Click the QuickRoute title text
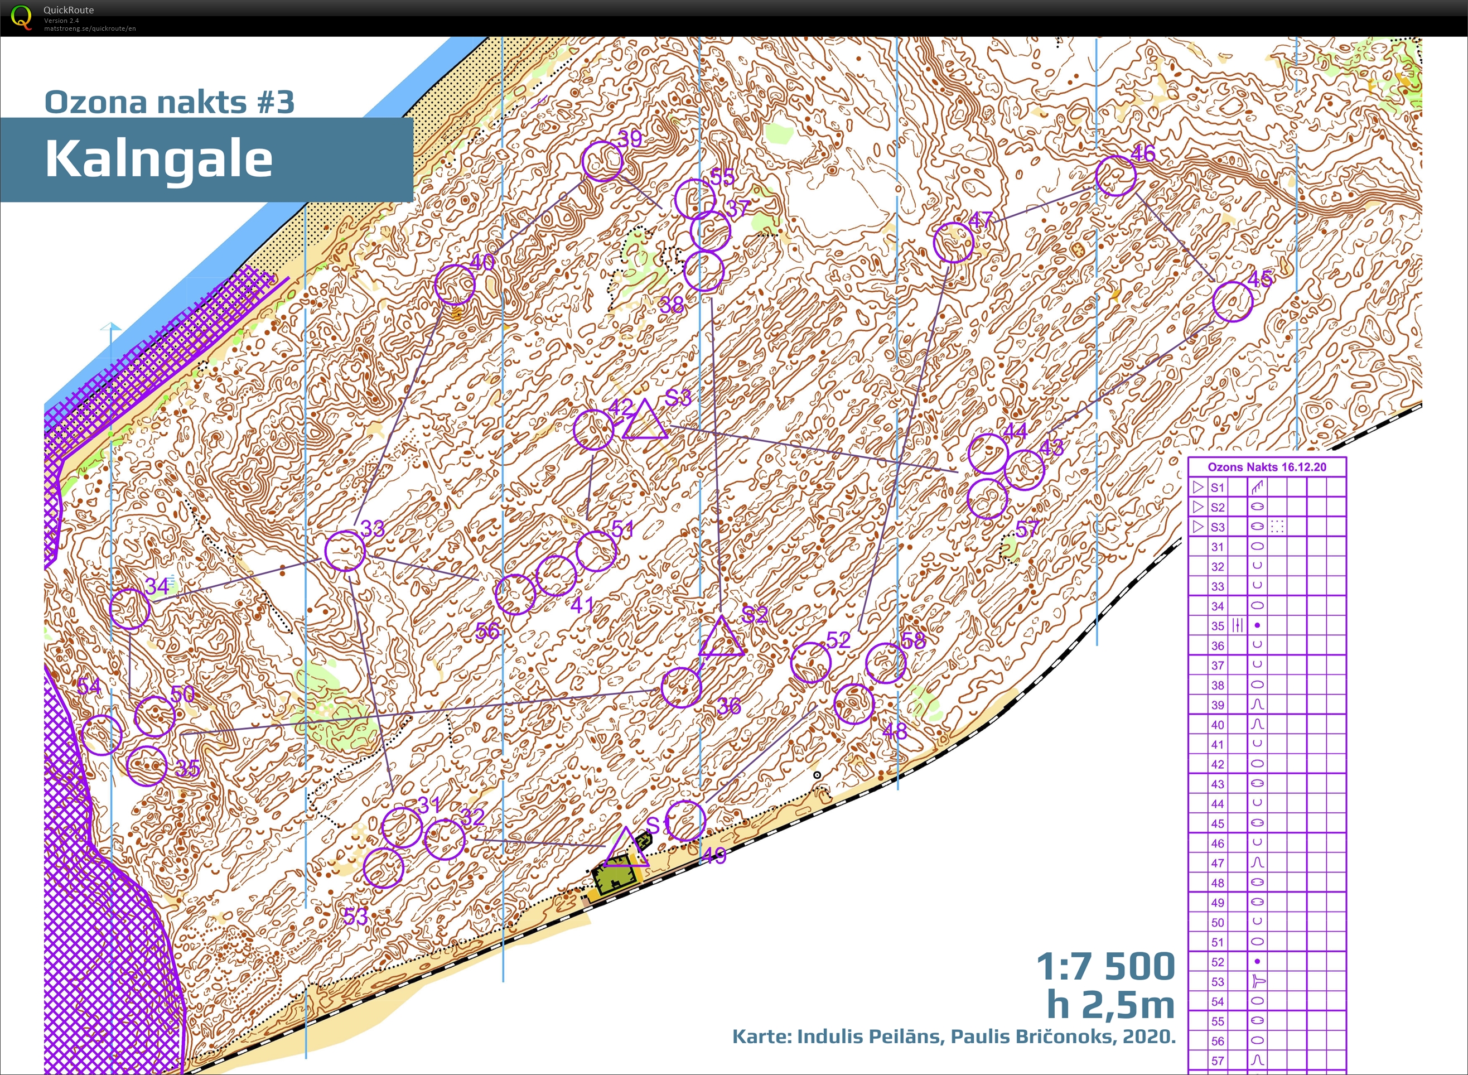This screenshot has width=1468, height=1075. point(68,9)
